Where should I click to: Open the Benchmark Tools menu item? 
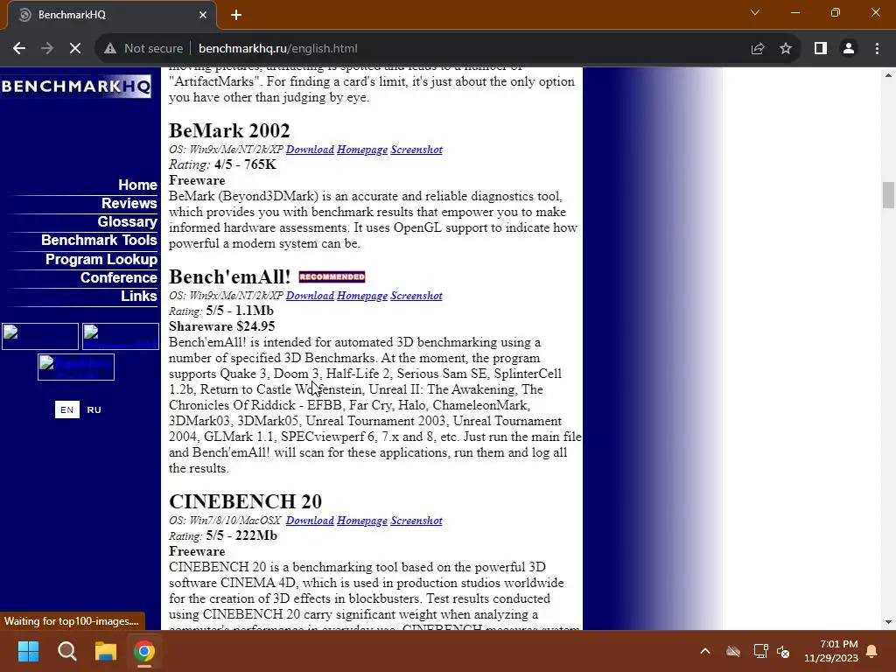click(99, 240)
